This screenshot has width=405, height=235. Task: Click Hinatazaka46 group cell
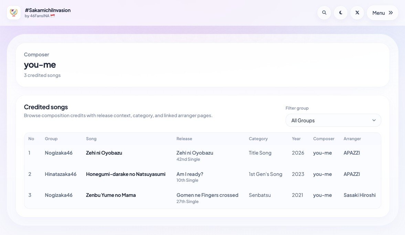[61, 174]
